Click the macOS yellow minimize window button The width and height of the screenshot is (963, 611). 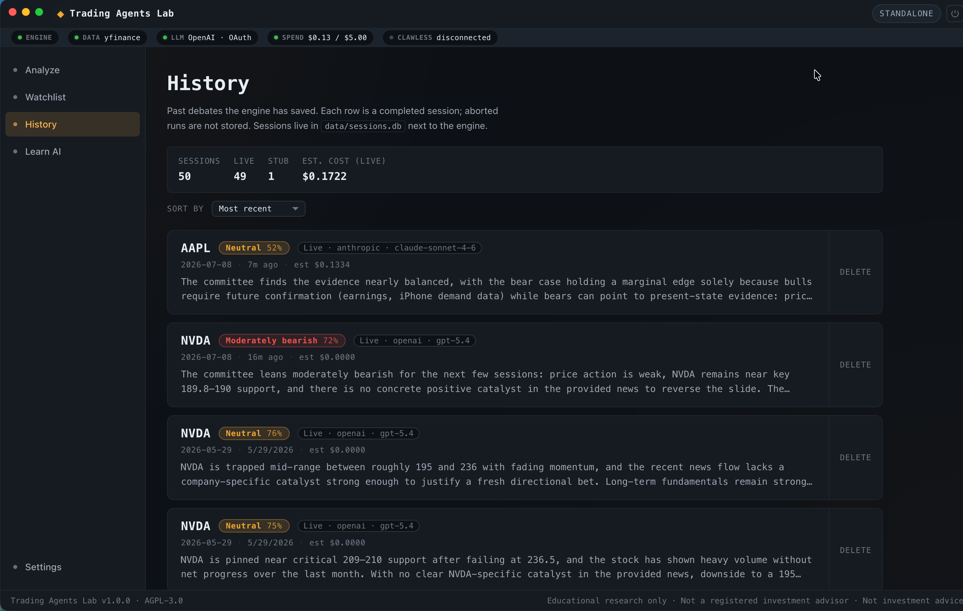tap(26, 12)
